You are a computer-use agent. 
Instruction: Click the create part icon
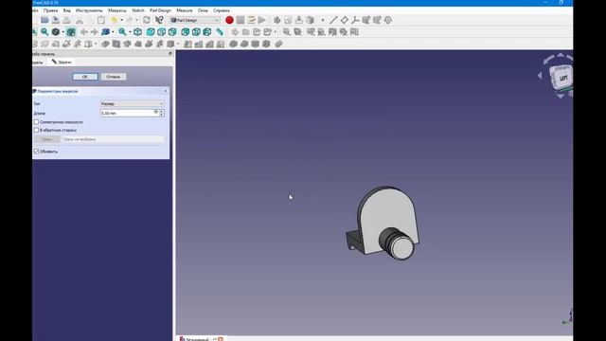[x=235, y=32]
